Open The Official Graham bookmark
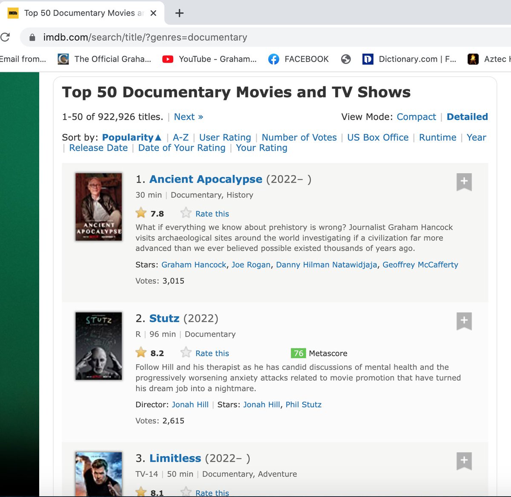Screen dimensions: 511x497 pyautogui.click(x=104, y=59)
